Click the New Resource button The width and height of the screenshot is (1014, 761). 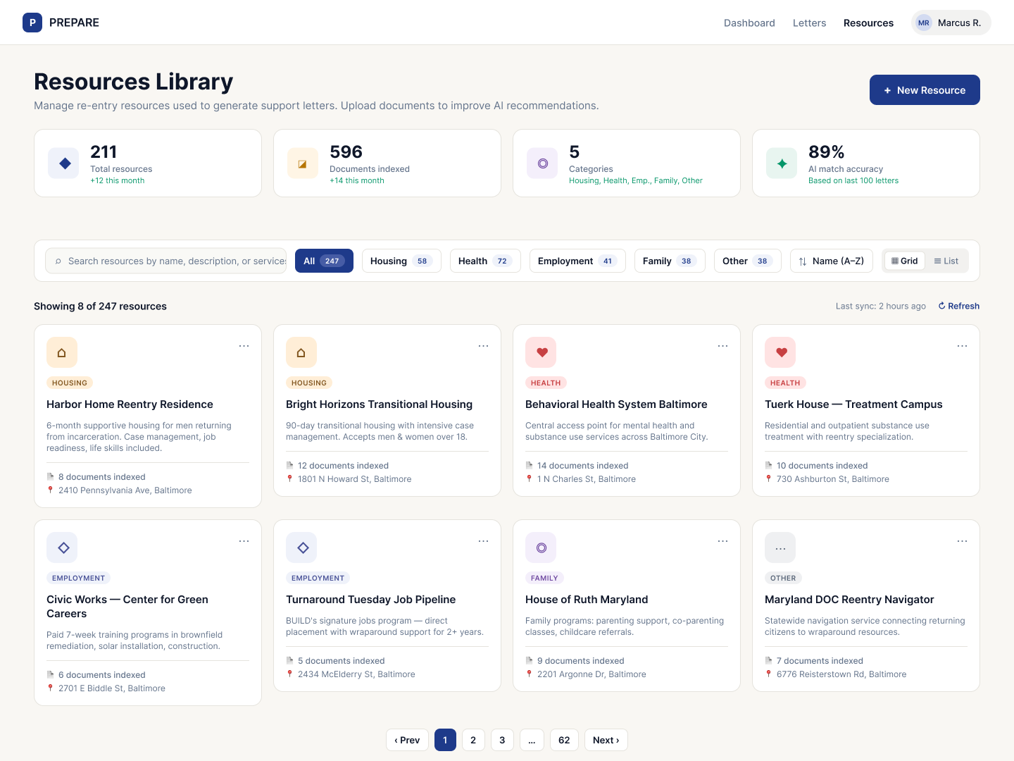[x=925, y=89]
